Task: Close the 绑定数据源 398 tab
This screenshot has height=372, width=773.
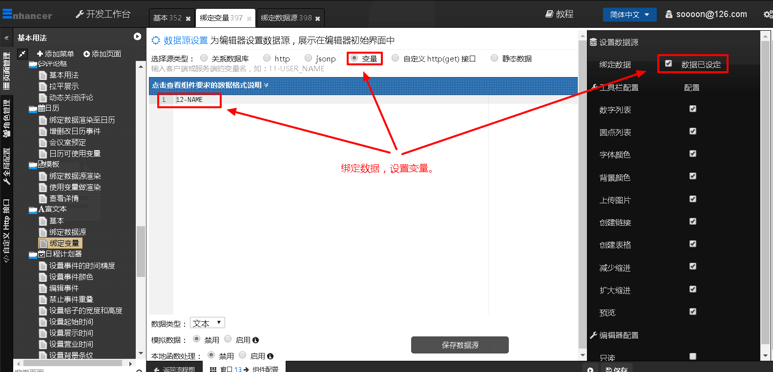Action: click(x=317, y=19)
